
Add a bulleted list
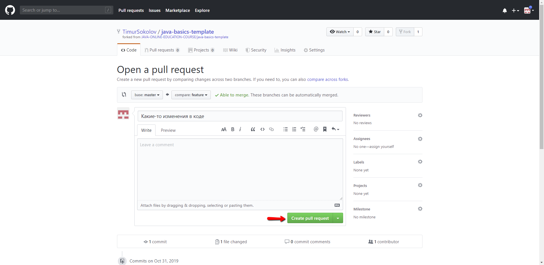click(x=285, y=129)
